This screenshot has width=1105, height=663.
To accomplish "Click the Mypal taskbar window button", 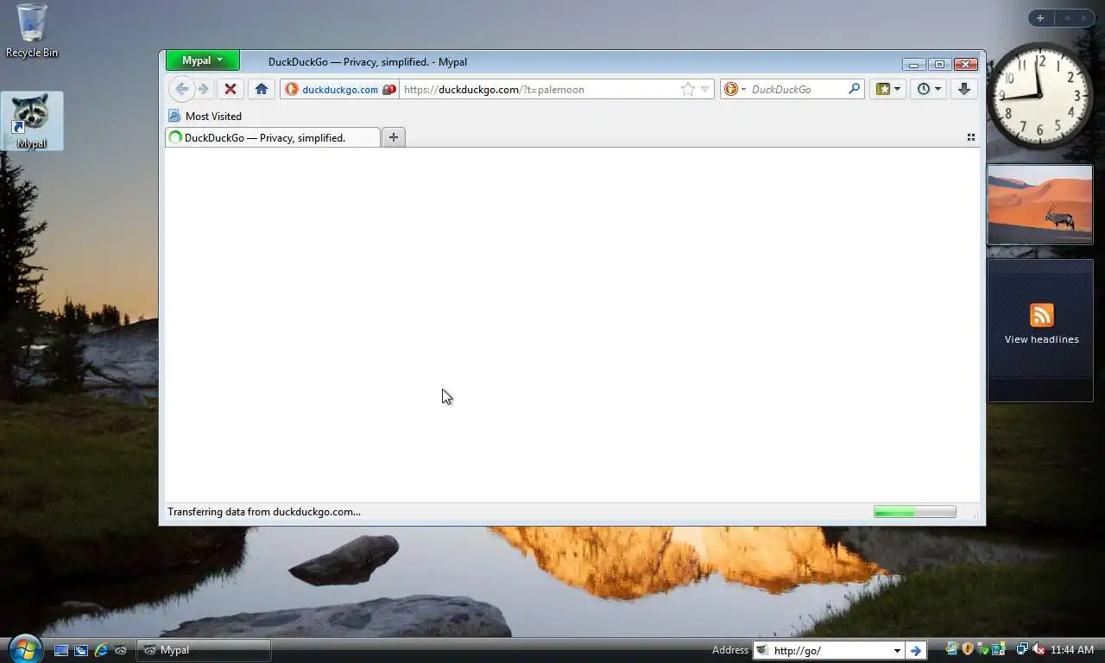I will point(204,650).
